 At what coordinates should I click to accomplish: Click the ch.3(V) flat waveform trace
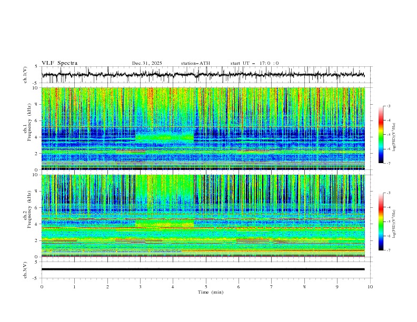point(205,269)
